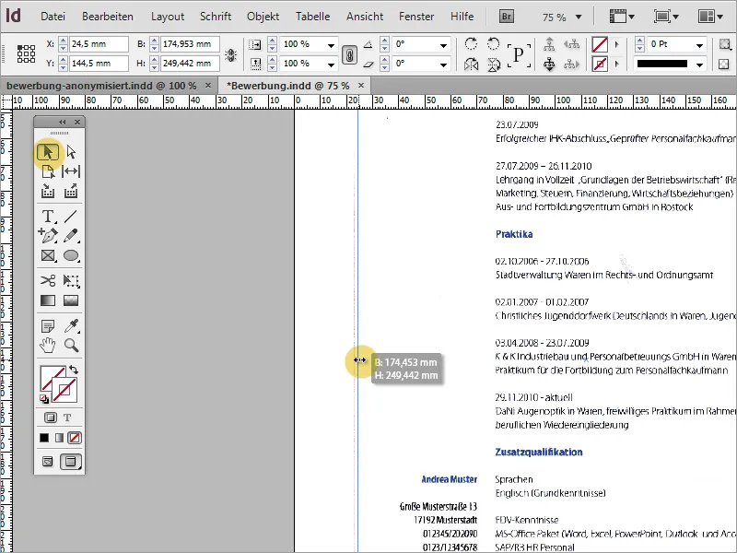Viewport: 737px width, 553px height.
Task: Expand the stroke weight dropdown showing 0 Pt
Action: (700, 44)
